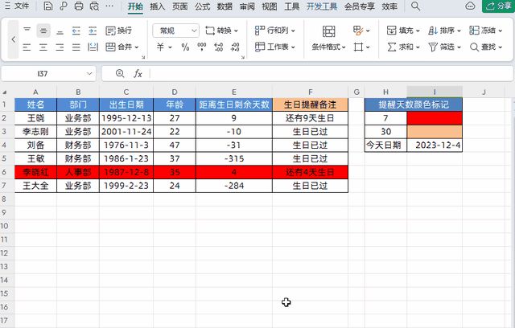Decrease decimal places

coord(235,47)
